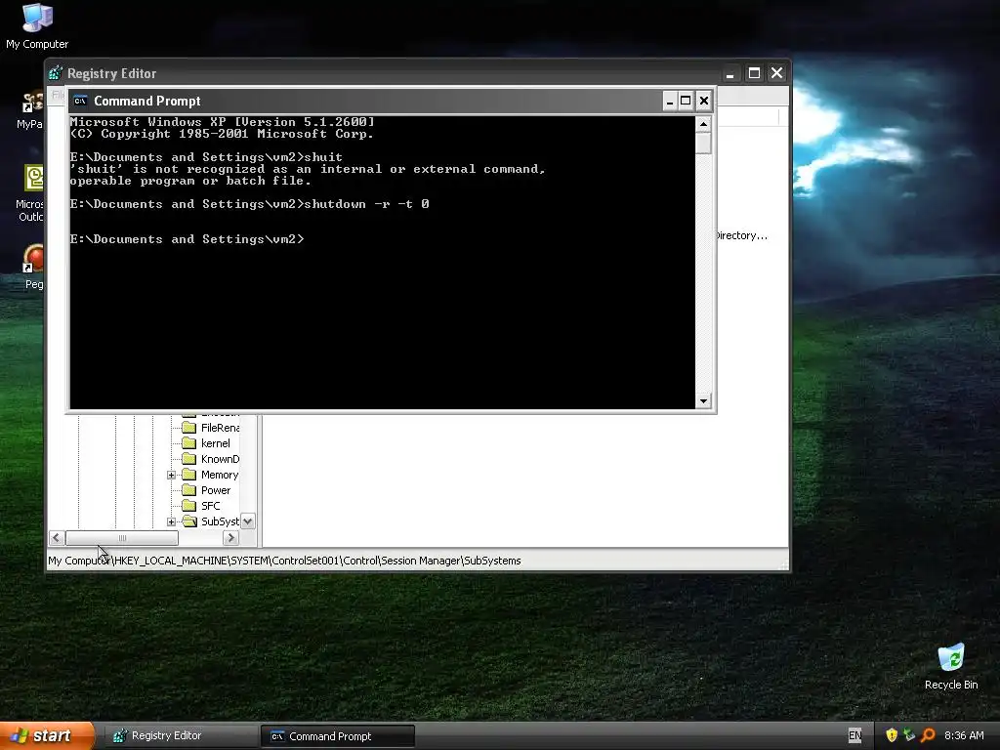Maximize the Command Prompt window
Viewport: 1000px width, 750px height.
[686, 101]
